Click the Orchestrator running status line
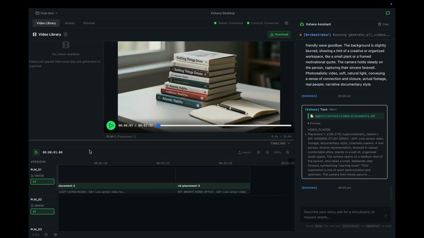424x238 pixels. pos(345,35)
